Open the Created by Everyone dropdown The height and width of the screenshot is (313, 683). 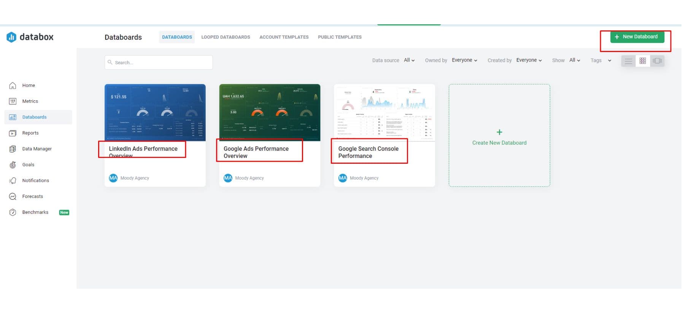click(529, 60)
